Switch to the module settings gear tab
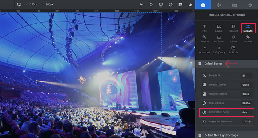 pos(203,5)
